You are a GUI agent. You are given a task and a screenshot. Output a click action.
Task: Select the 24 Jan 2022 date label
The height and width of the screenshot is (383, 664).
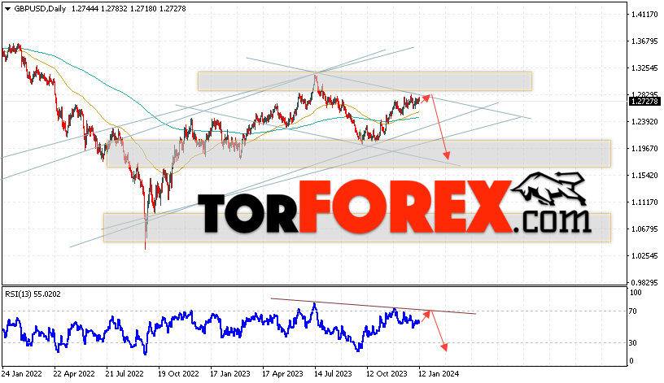[22, 374]
